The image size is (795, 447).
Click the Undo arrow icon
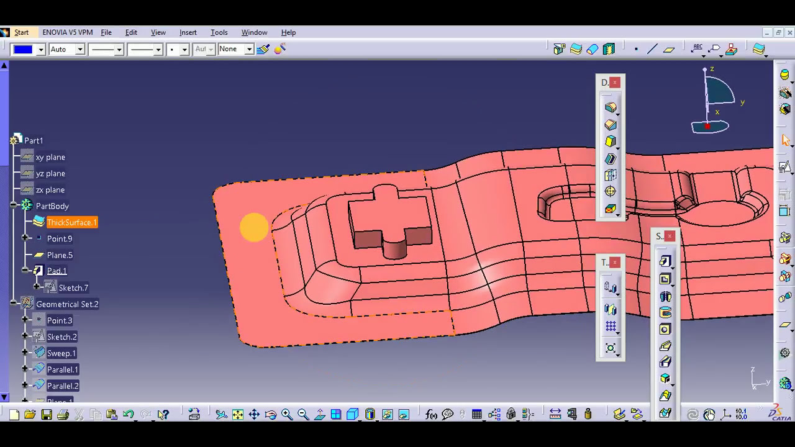[x=129, y=415]
